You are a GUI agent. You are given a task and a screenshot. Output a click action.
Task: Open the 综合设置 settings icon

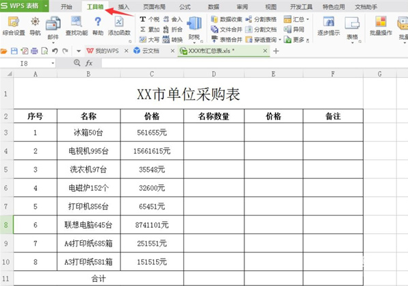click(14, 22)
